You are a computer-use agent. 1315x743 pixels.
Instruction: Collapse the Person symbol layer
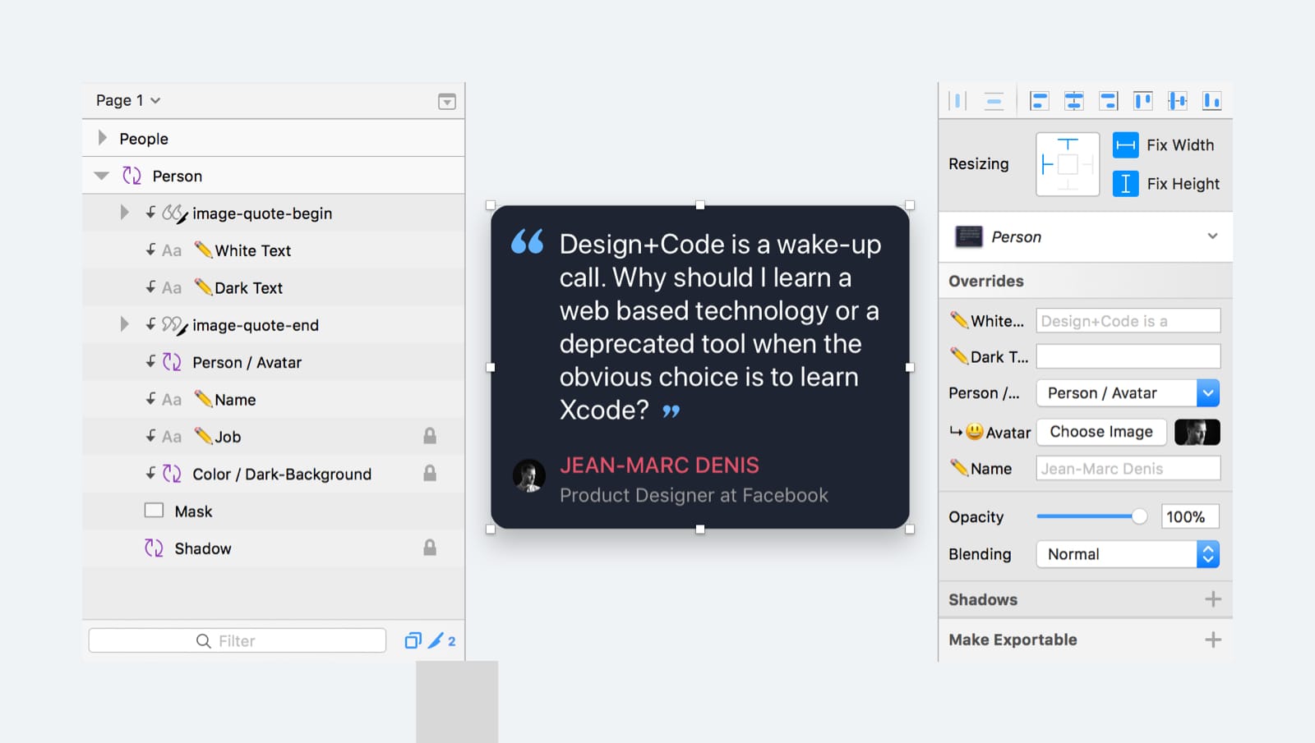102,176
